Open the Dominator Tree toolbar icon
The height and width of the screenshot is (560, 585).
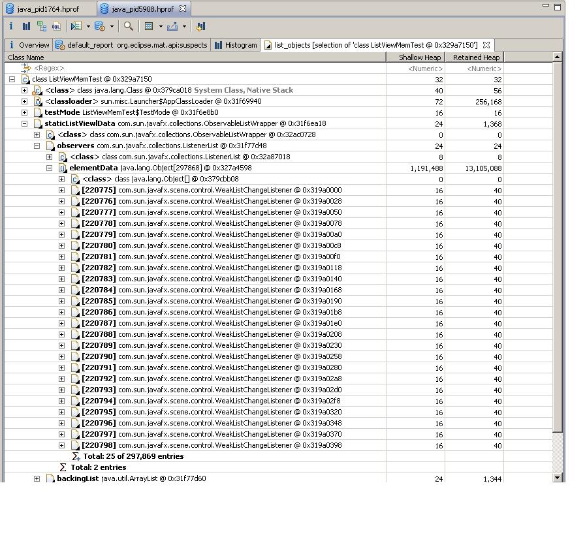tap(42, 27)
